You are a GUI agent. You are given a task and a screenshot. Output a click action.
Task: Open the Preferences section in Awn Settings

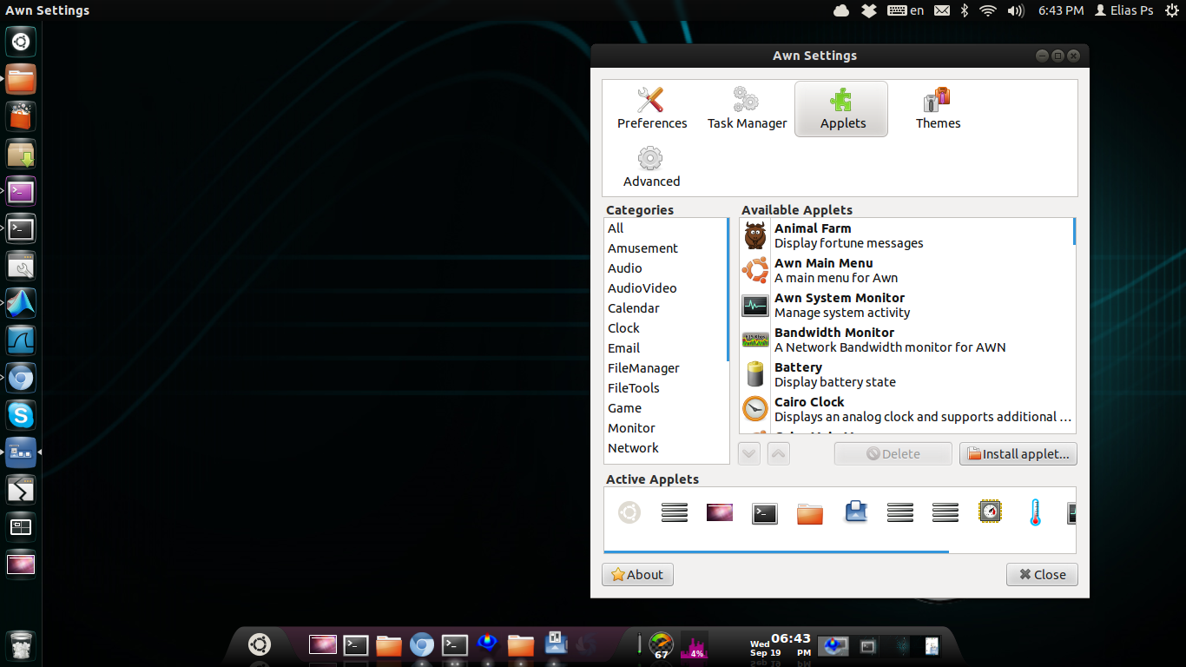651,109
